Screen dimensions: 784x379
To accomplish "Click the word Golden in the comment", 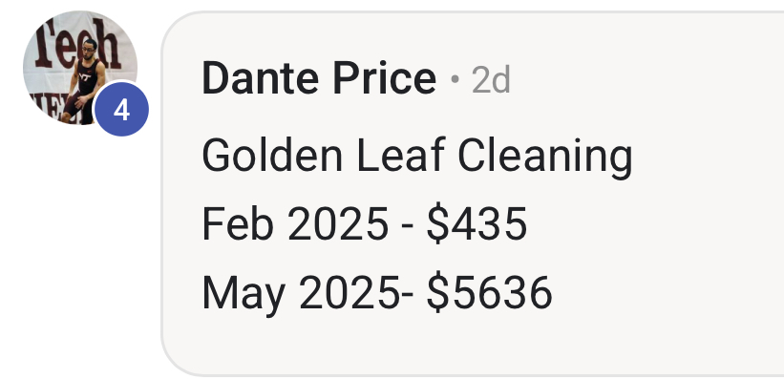I will tap(272, 156).
